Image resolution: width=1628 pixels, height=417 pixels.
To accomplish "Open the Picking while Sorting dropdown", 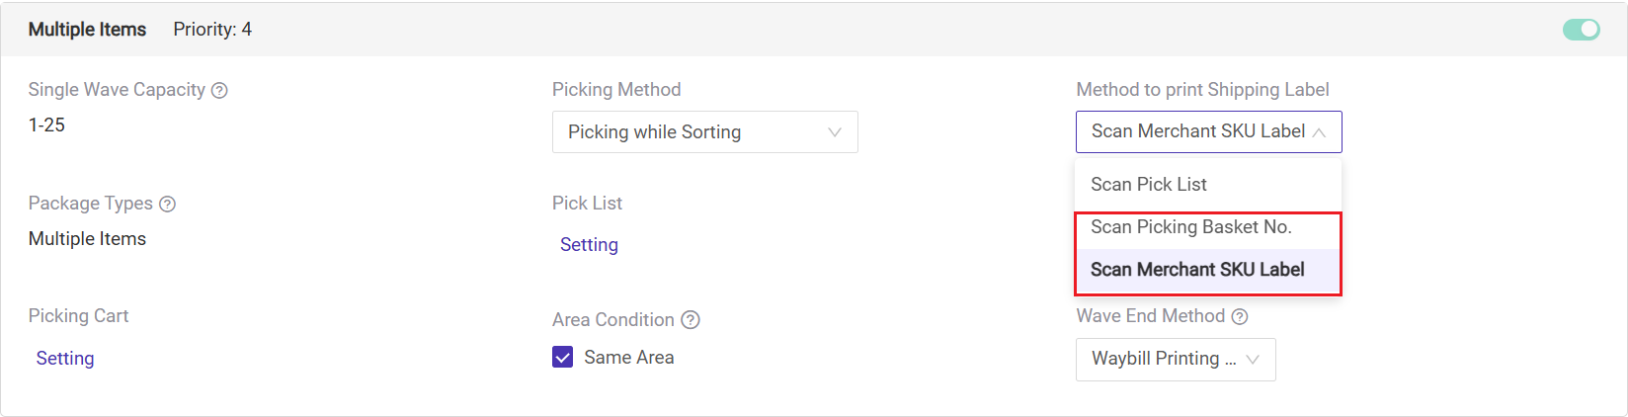I will coord(705,131).
